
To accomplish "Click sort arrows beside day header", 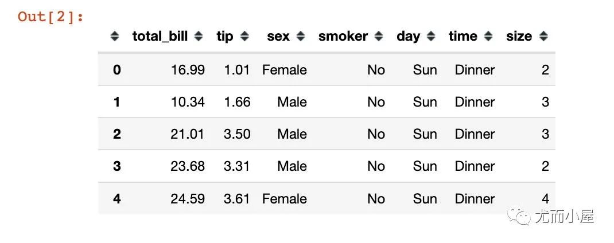I will (x=431, y=36).
